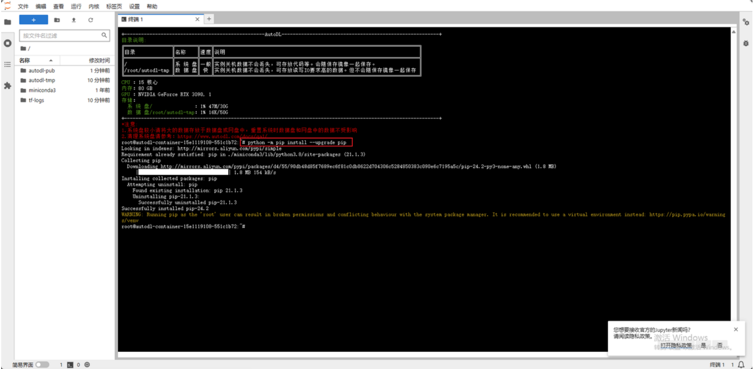
Task: Click the blue new launcher plus button
Action: (33, 20)
